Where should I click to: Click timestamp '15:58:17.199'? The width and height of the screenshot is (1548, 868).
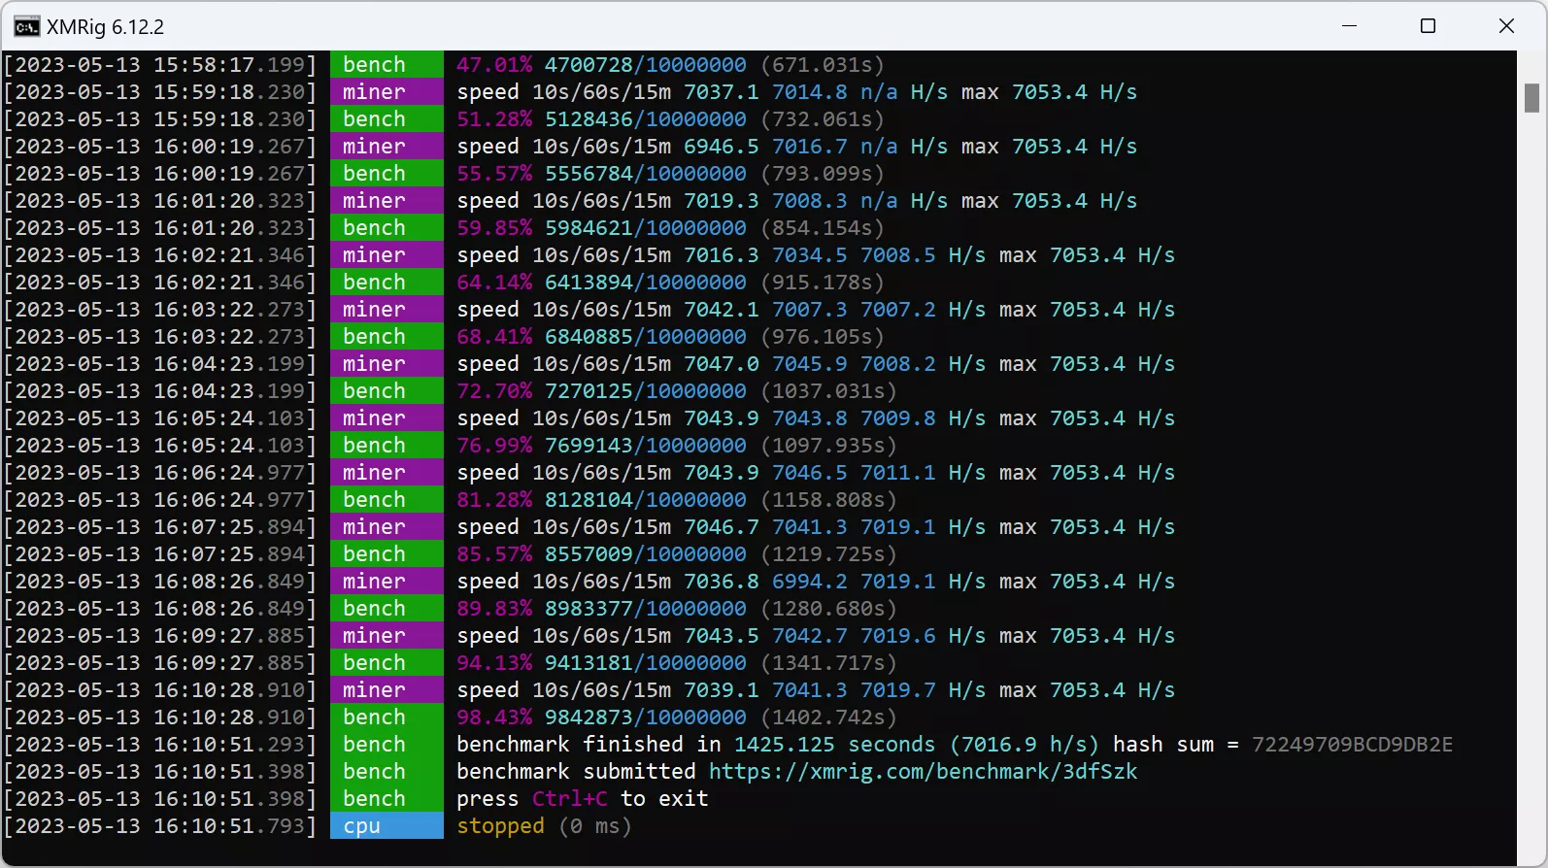(x=229, y=65)
